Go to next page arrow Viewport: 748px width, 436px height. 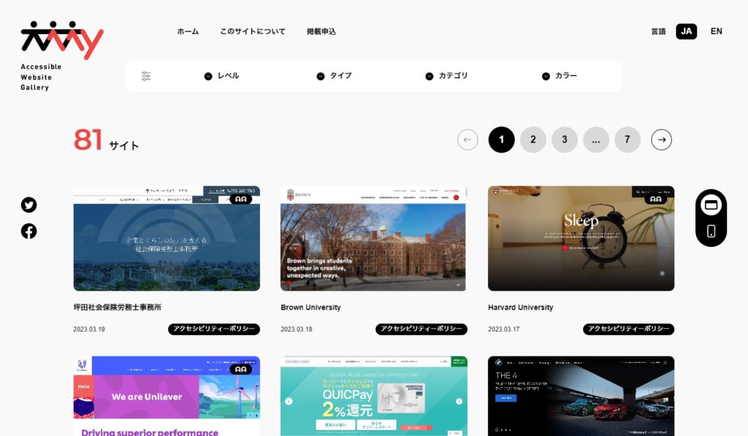[x=661, y=139]
